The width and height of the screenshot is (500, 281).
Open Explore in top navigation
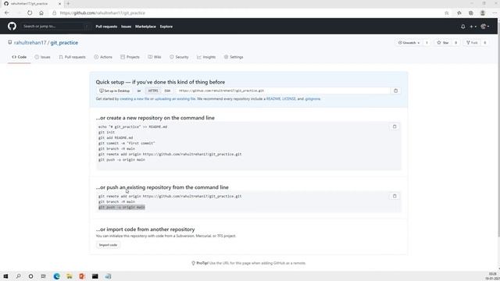point(166,27)
